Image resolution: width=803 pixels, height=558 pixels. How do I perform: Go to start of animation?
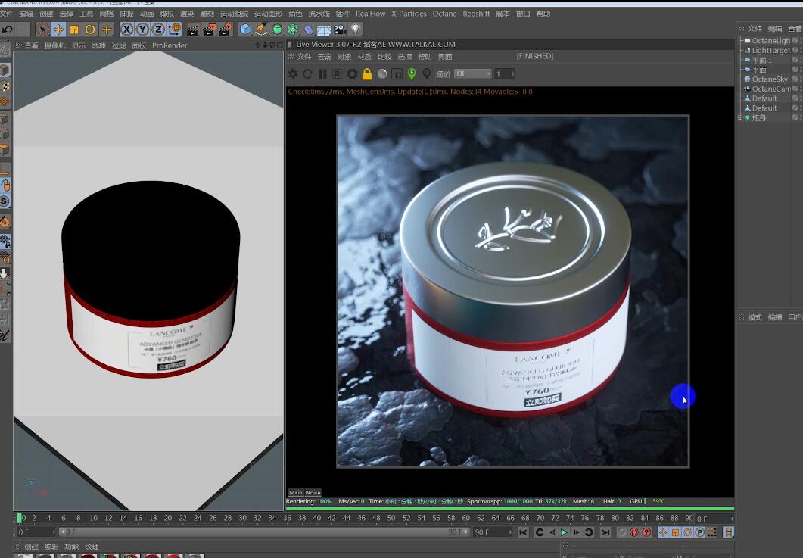522,533
